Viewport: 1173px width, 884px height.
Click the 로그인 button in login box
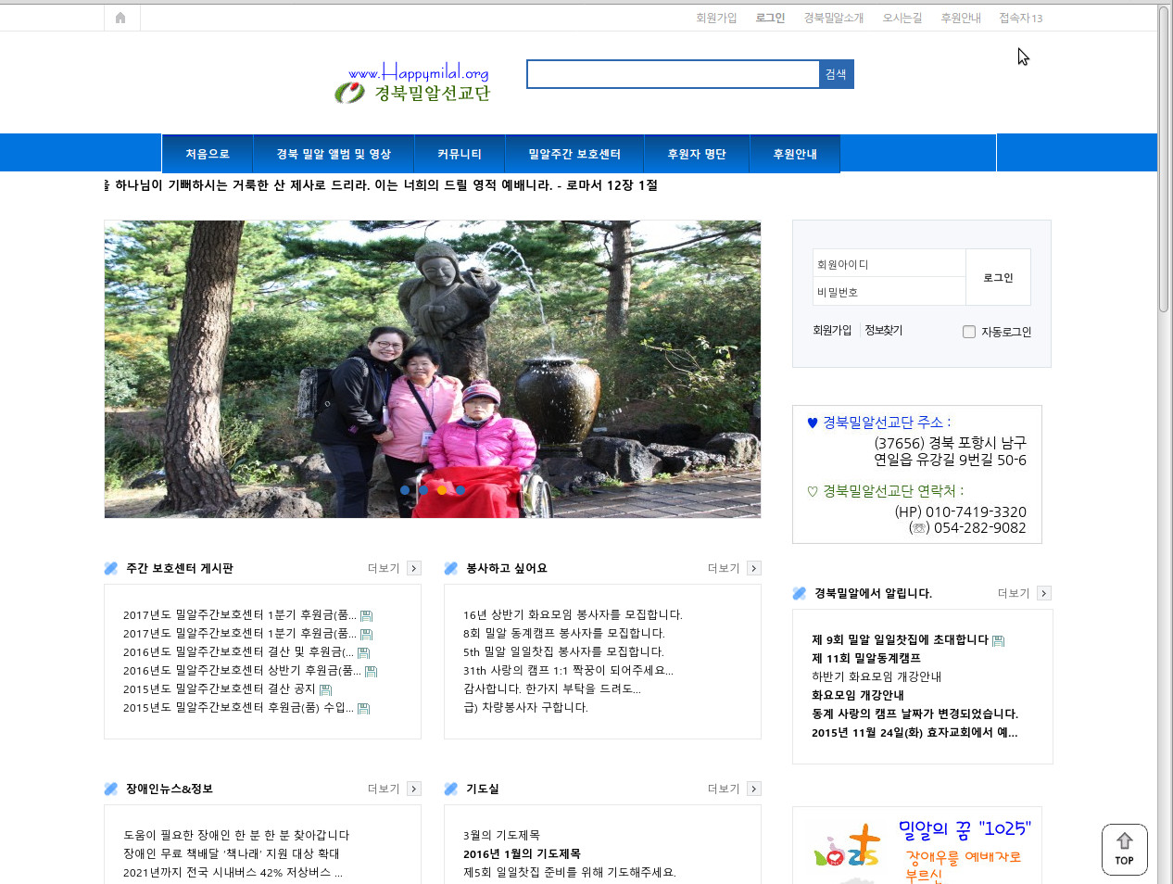point(998,277)
